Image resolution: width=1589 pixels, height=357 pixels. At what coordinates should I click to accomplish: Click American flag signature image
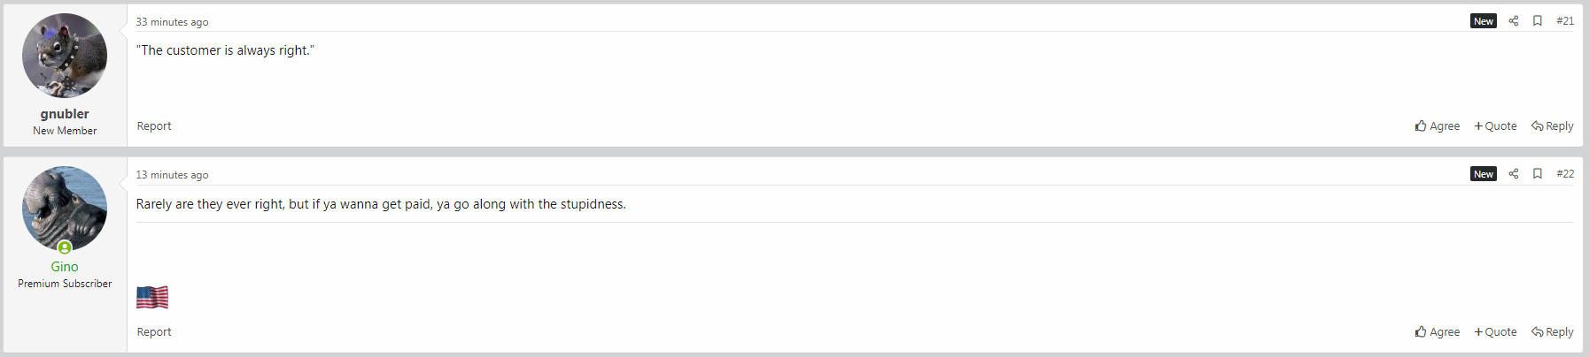[152, 298]
